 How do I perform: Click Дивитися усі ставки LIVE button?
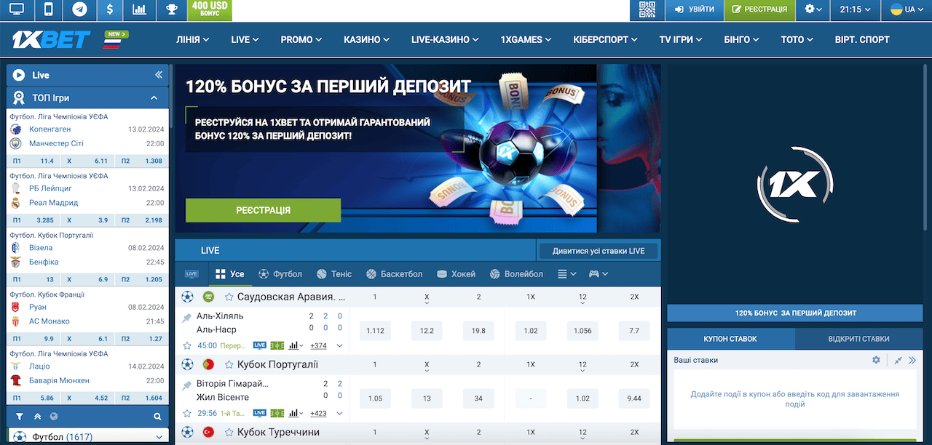point(599,251)
